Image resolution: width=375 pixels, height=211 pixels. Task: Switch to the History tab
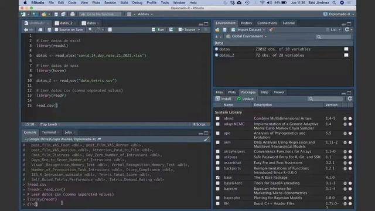pyautogui.click(x=246, y=23)
